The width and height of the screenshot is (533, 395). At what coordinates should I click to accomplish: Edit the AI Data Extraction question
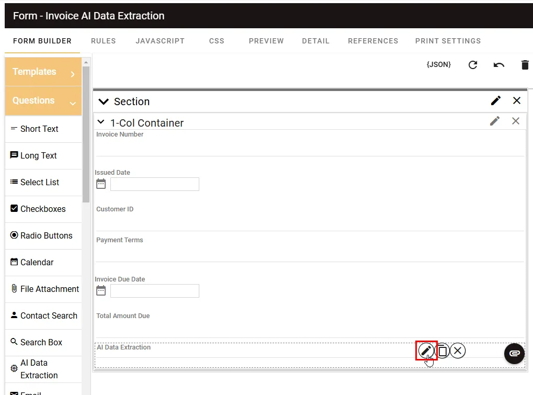pos(426,351)
